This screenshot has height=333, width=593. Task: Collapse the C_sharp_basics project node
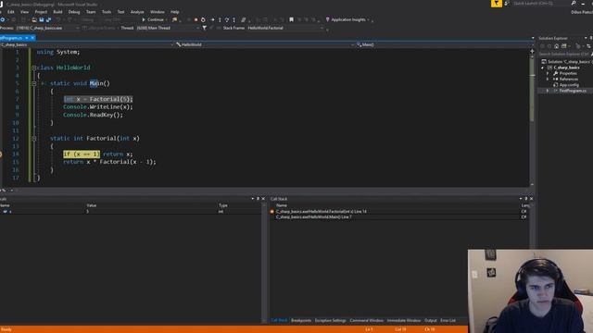543,68
